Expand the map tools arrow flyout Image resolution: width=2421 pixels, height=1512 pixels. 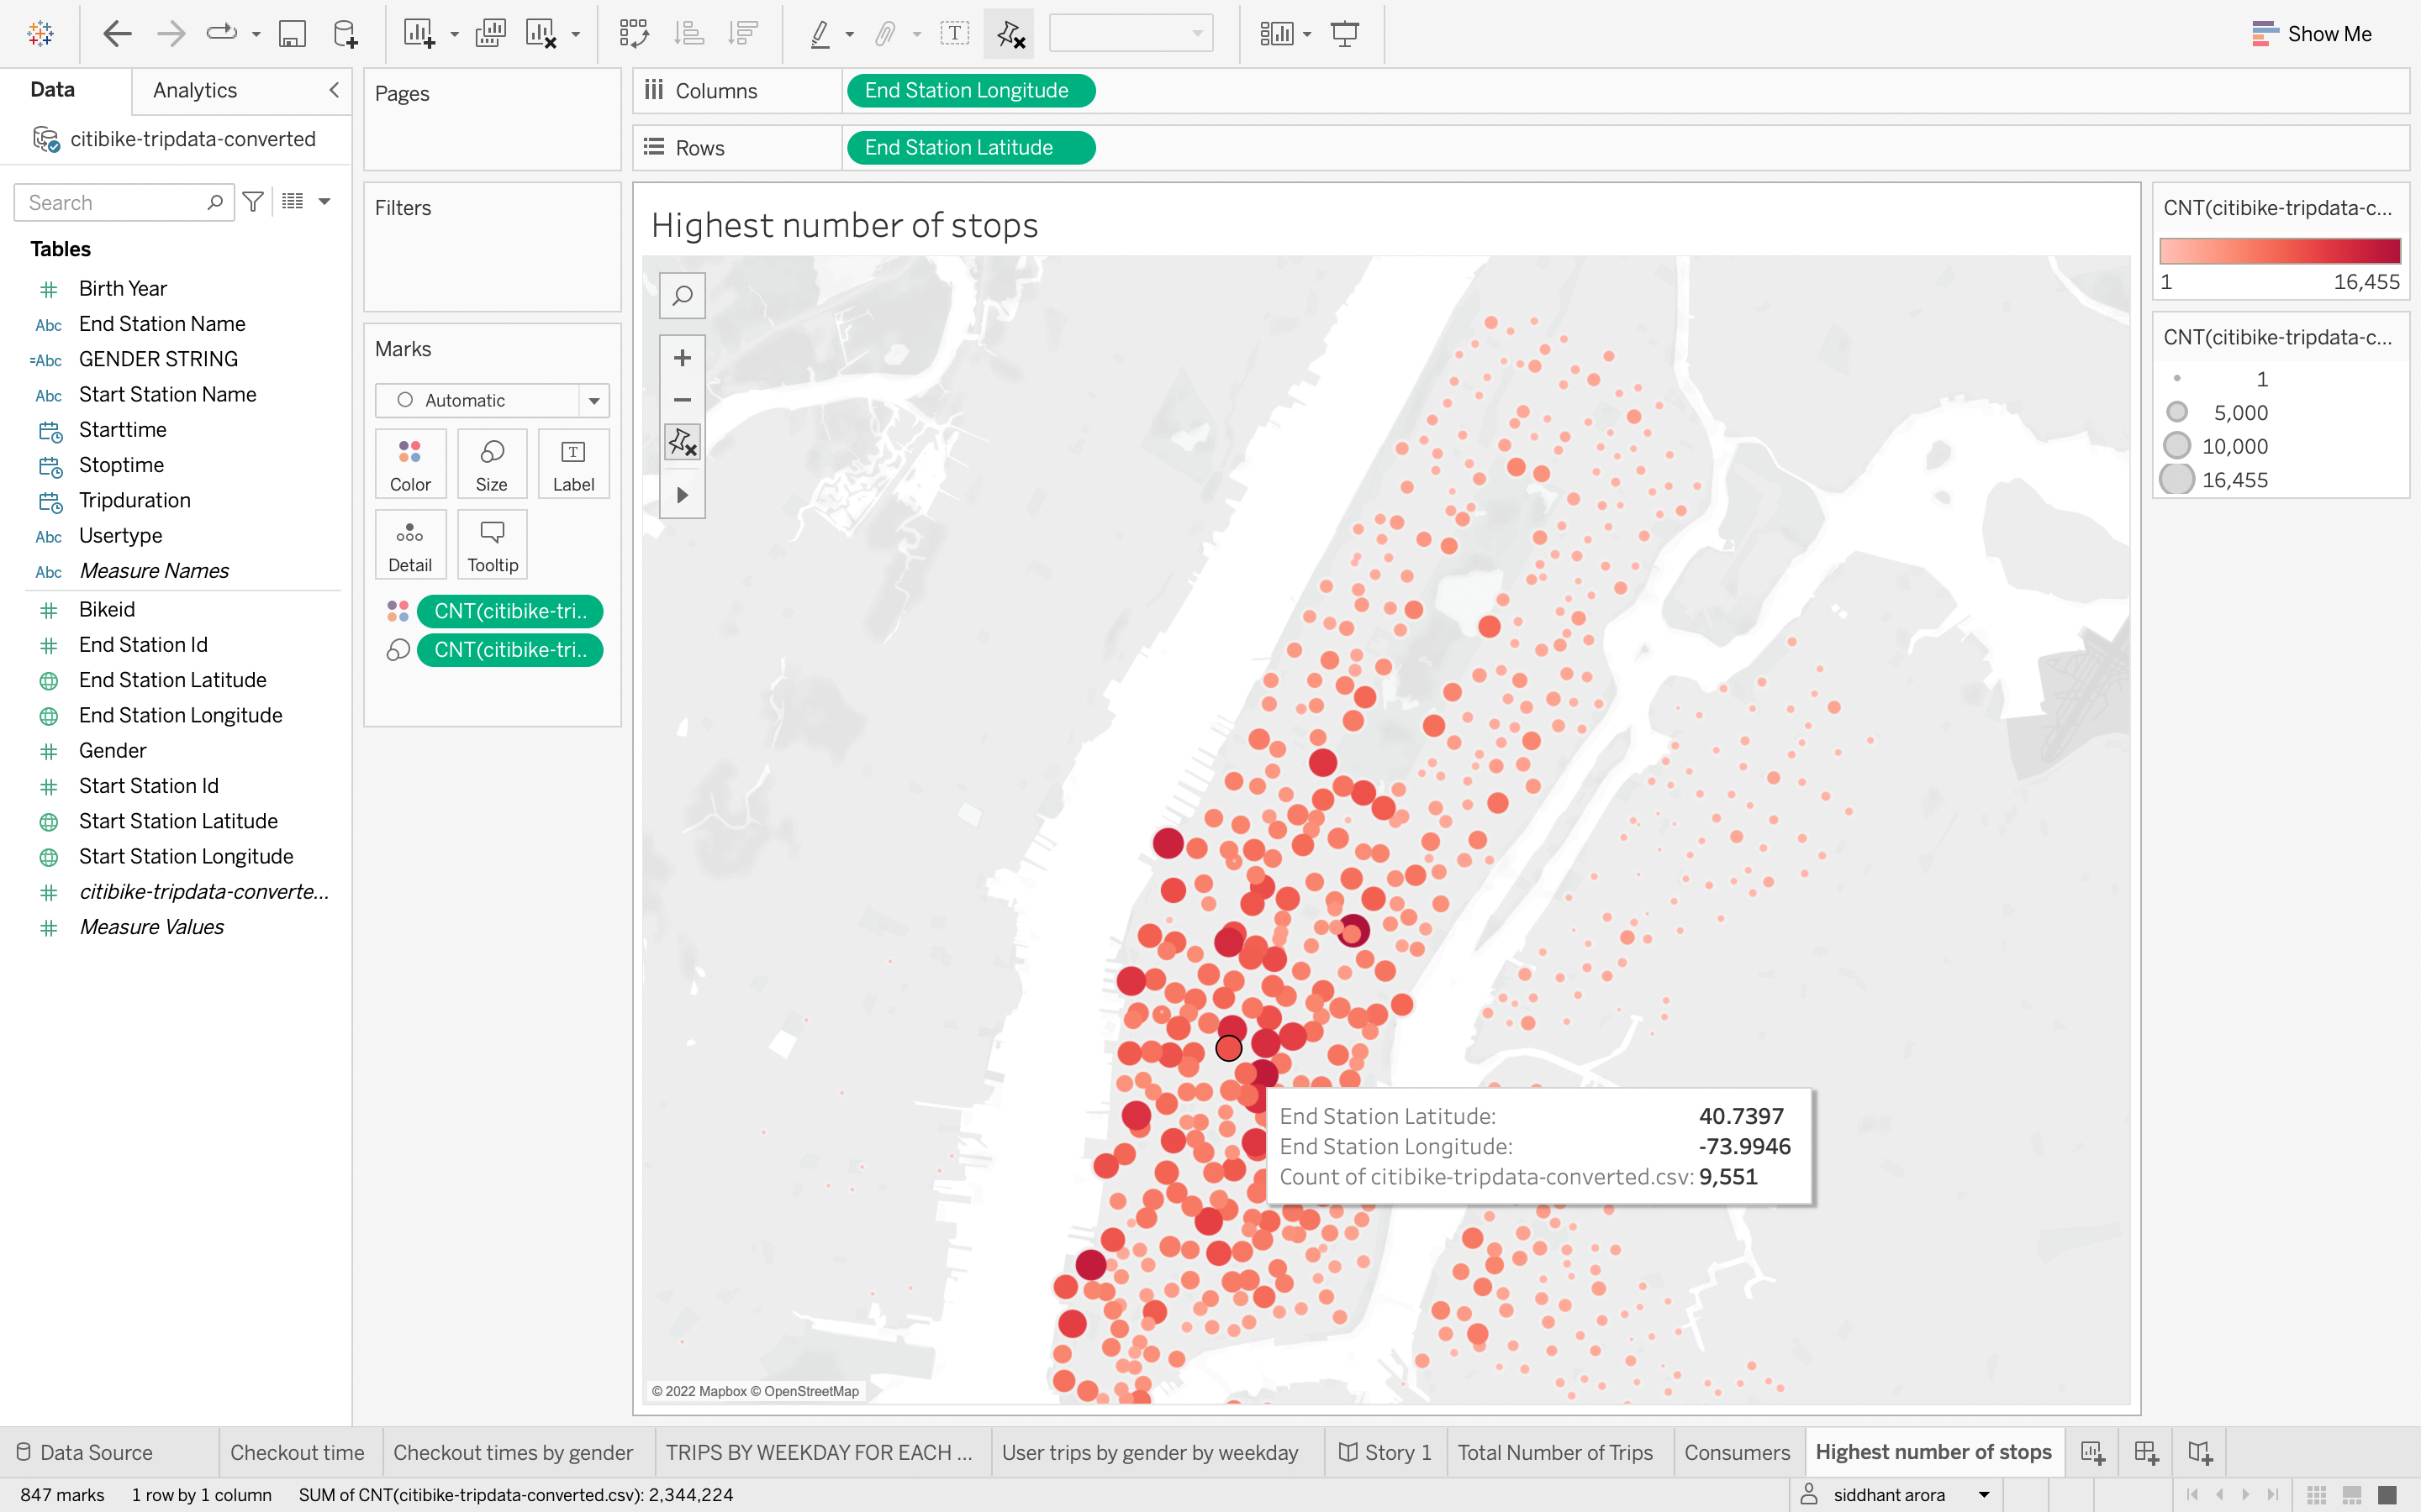click(683, 495)
